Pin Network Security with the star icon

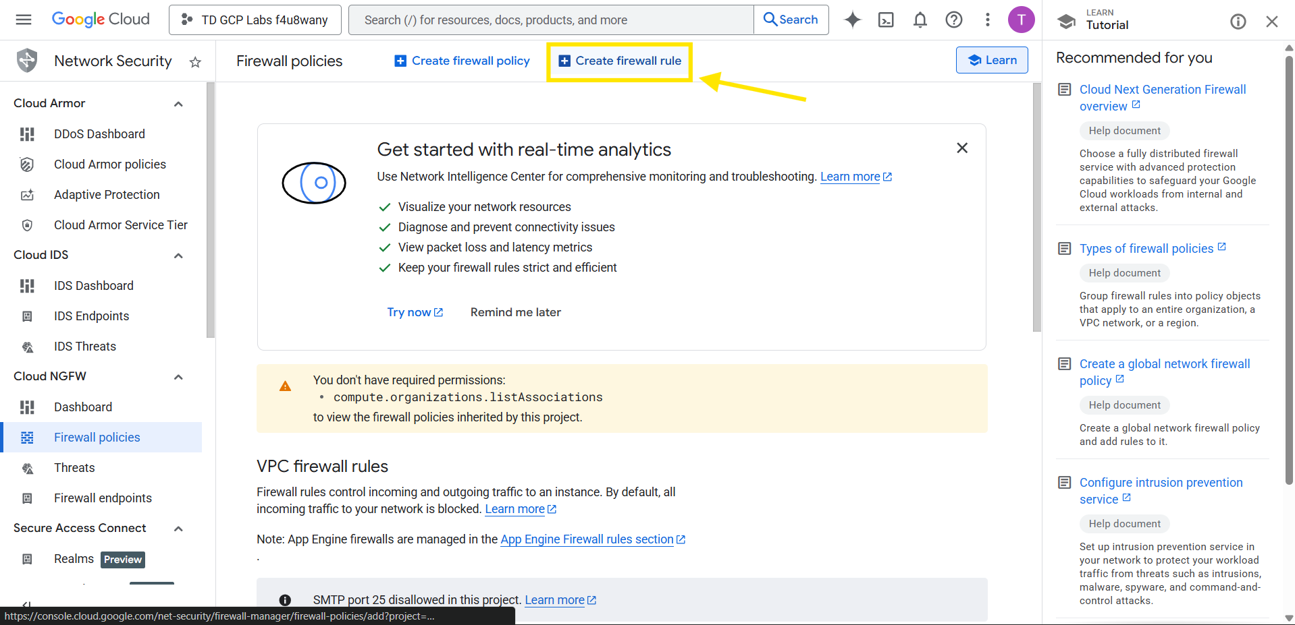pos(195,62)
